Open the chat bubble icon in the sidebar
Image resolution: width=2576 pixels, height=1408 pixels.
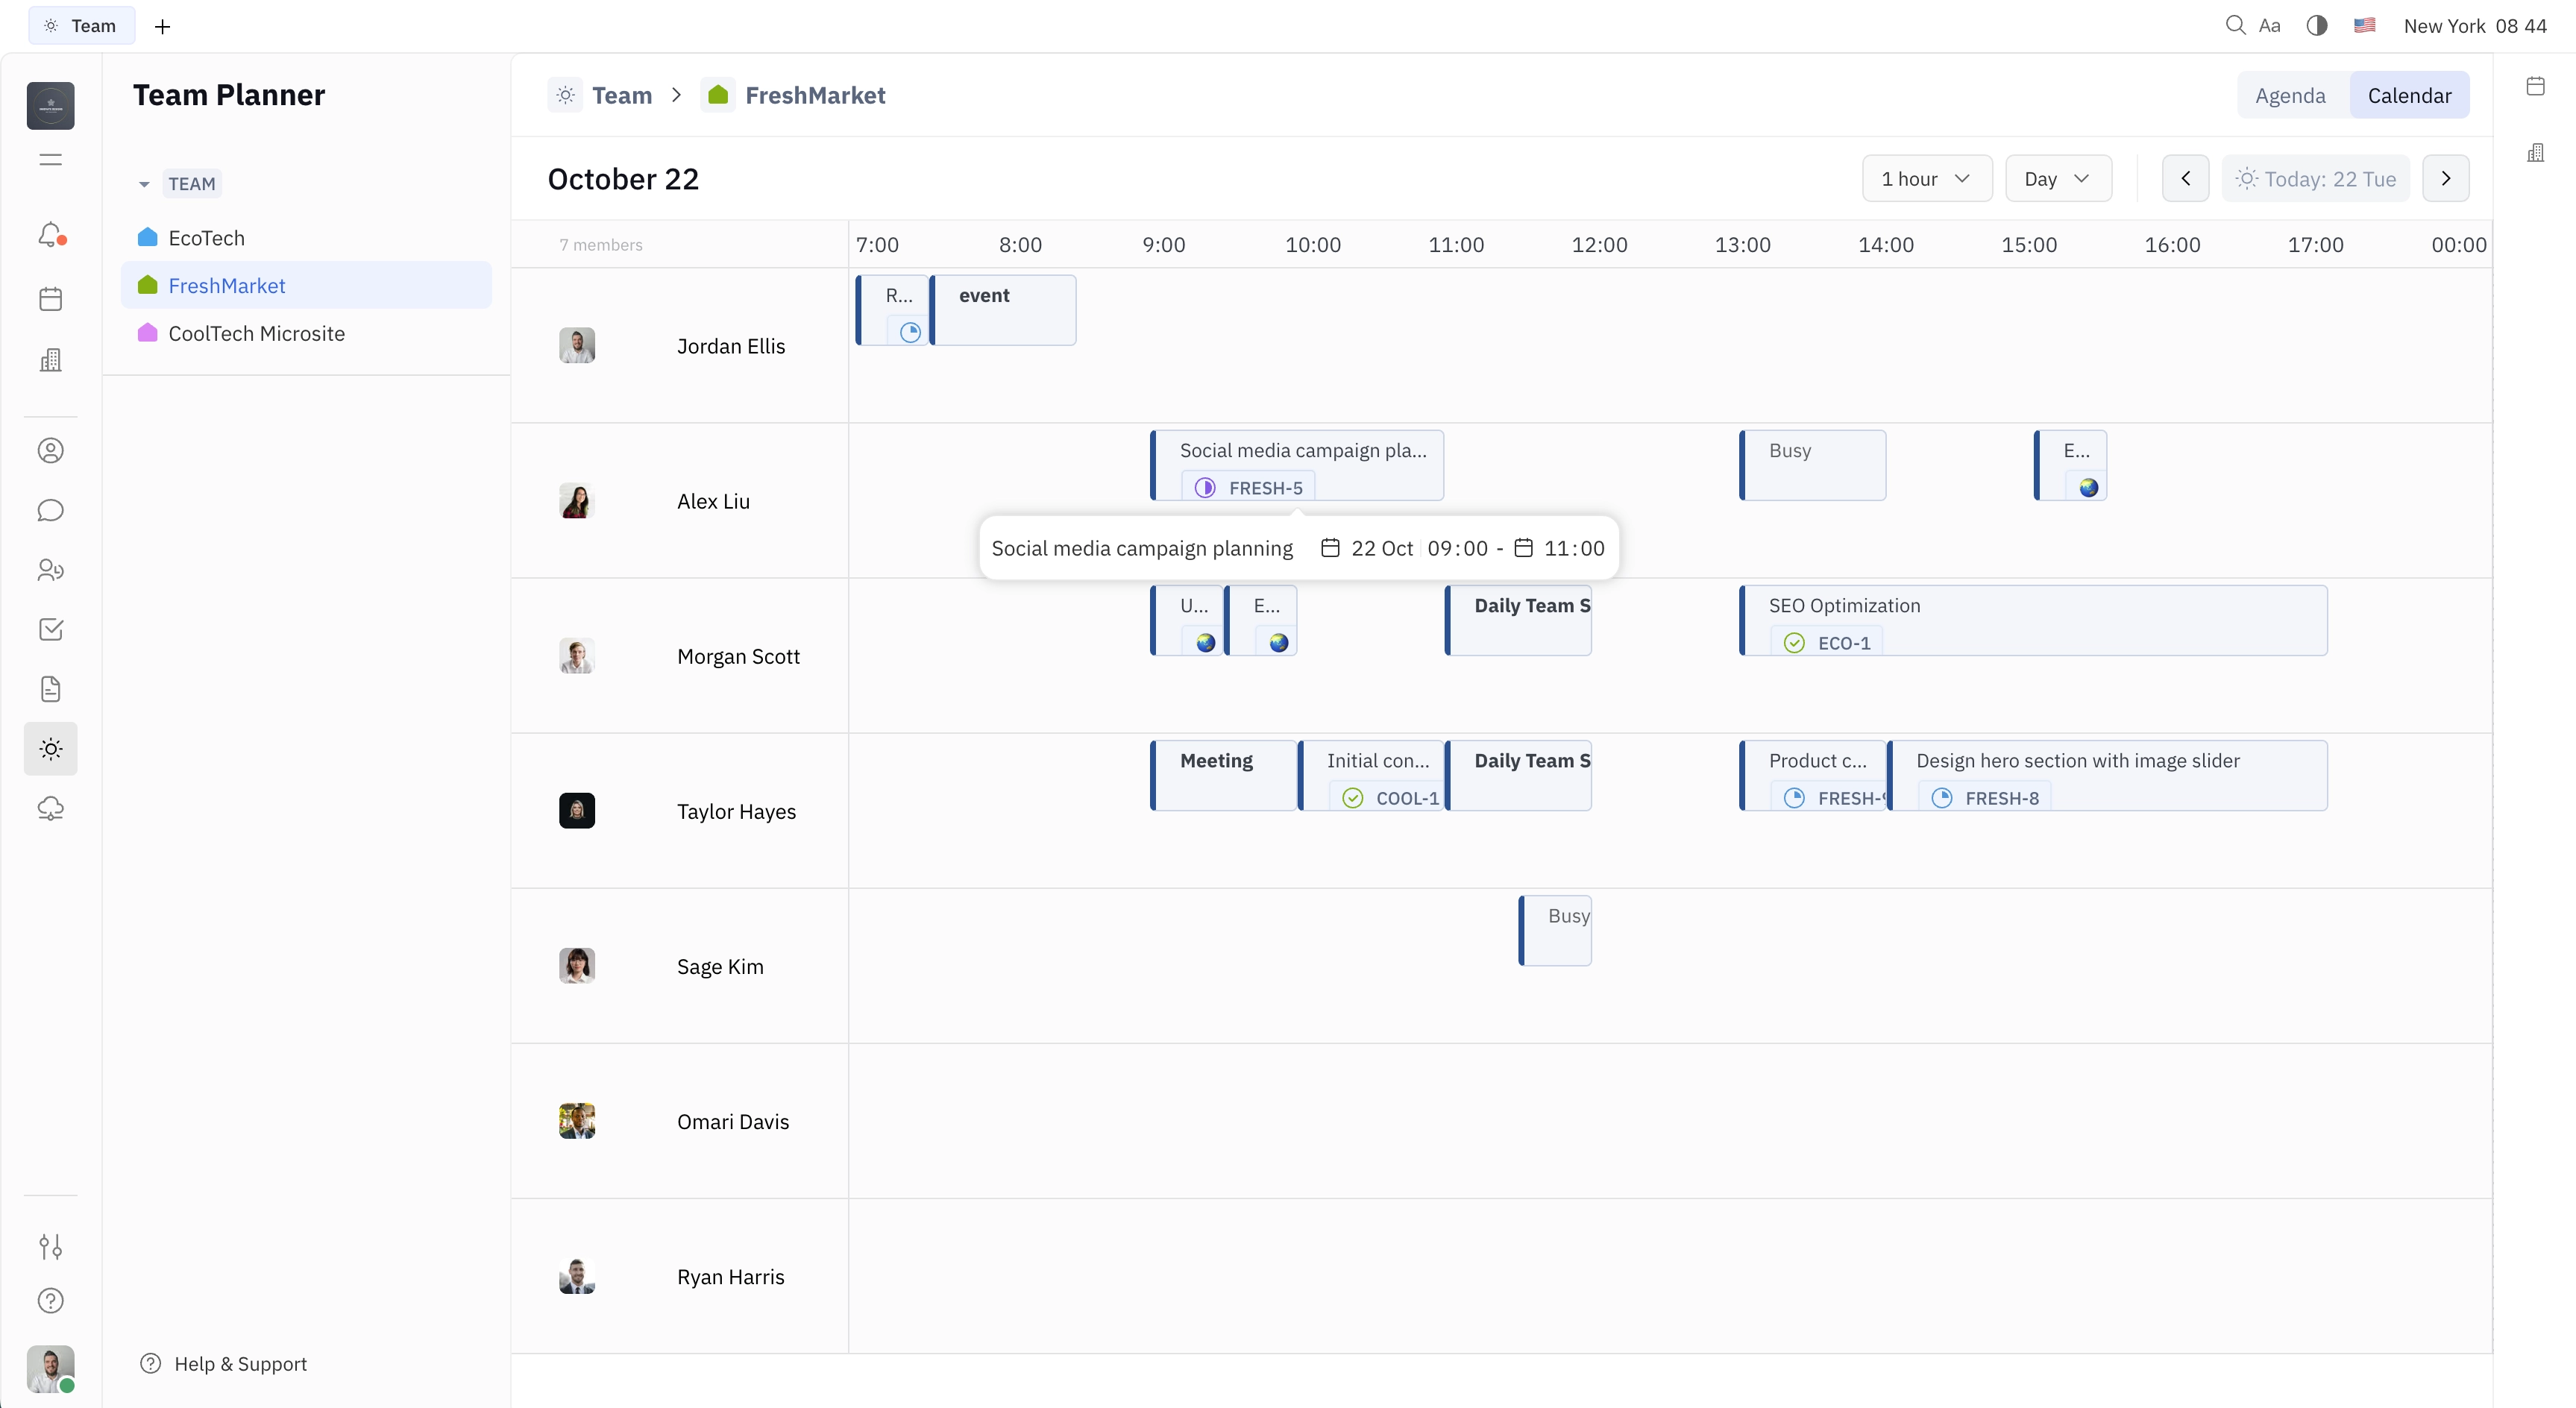(50, 510)
